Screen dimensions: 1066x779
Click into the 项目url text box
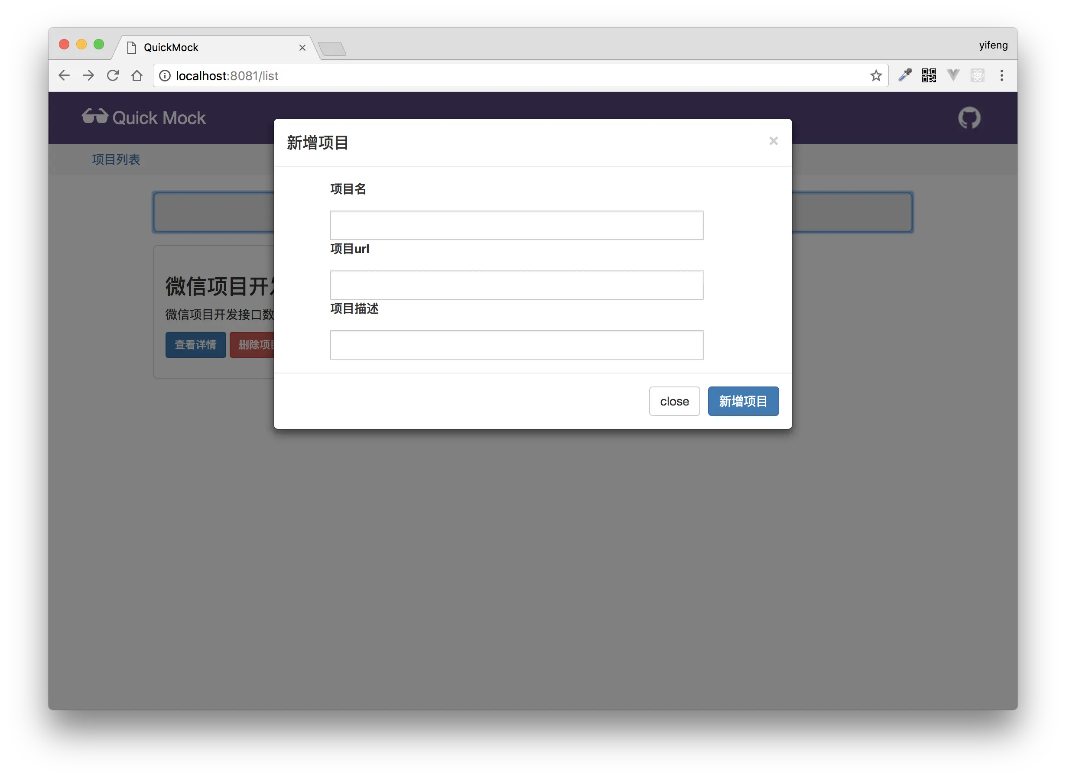[517, 285]
